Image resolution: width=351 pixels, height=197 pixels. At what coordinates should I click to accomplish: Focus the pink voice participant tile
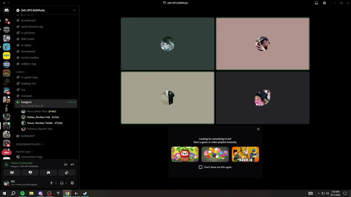click(263, 44)
